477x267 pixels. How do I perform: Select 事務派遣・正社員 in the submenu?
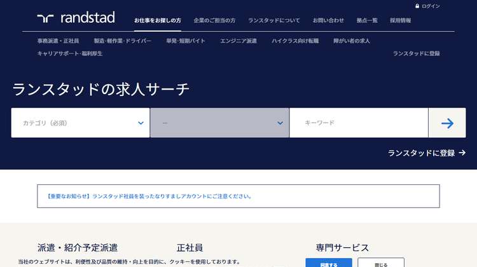click(58, 41)
